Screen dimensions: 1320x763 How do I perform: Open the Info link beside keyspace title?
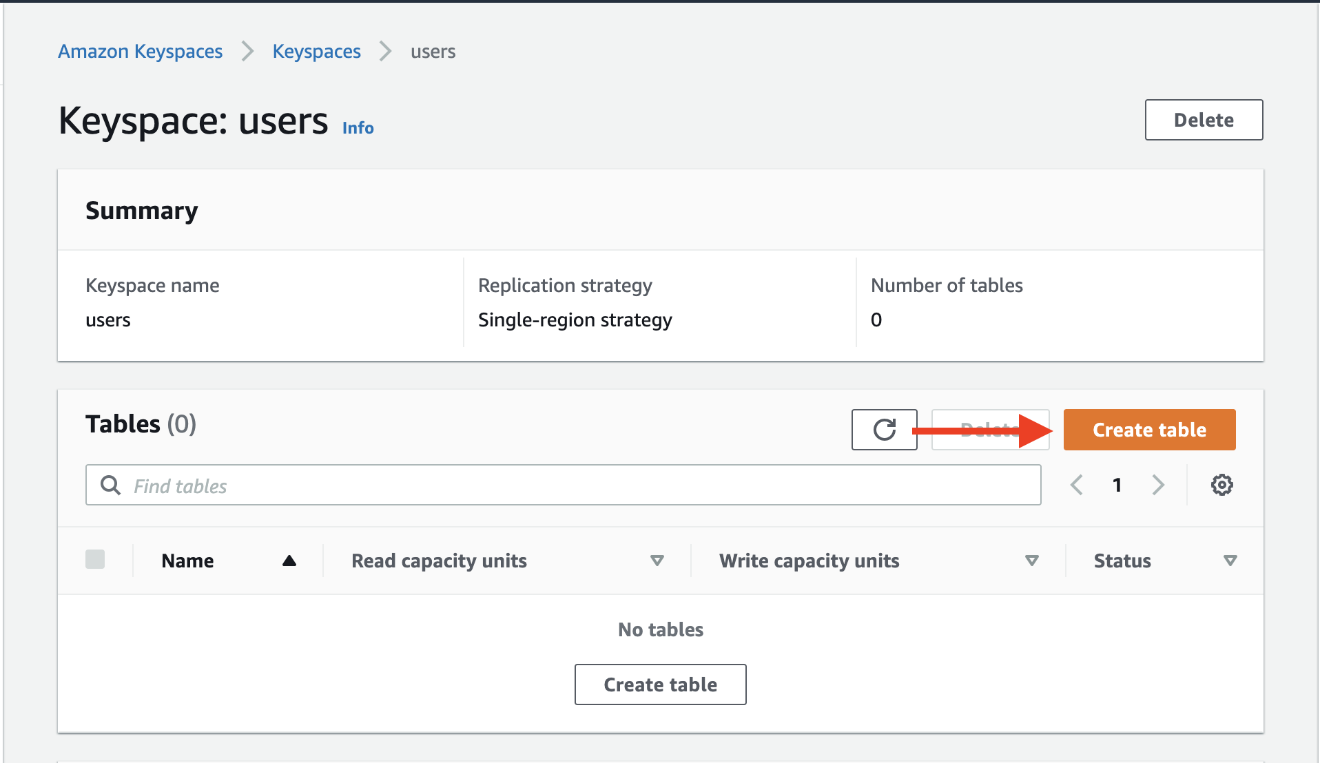click(x=358, y=128)
